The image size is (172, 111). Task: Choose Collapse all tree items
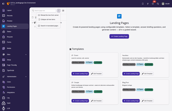(48, 20)
